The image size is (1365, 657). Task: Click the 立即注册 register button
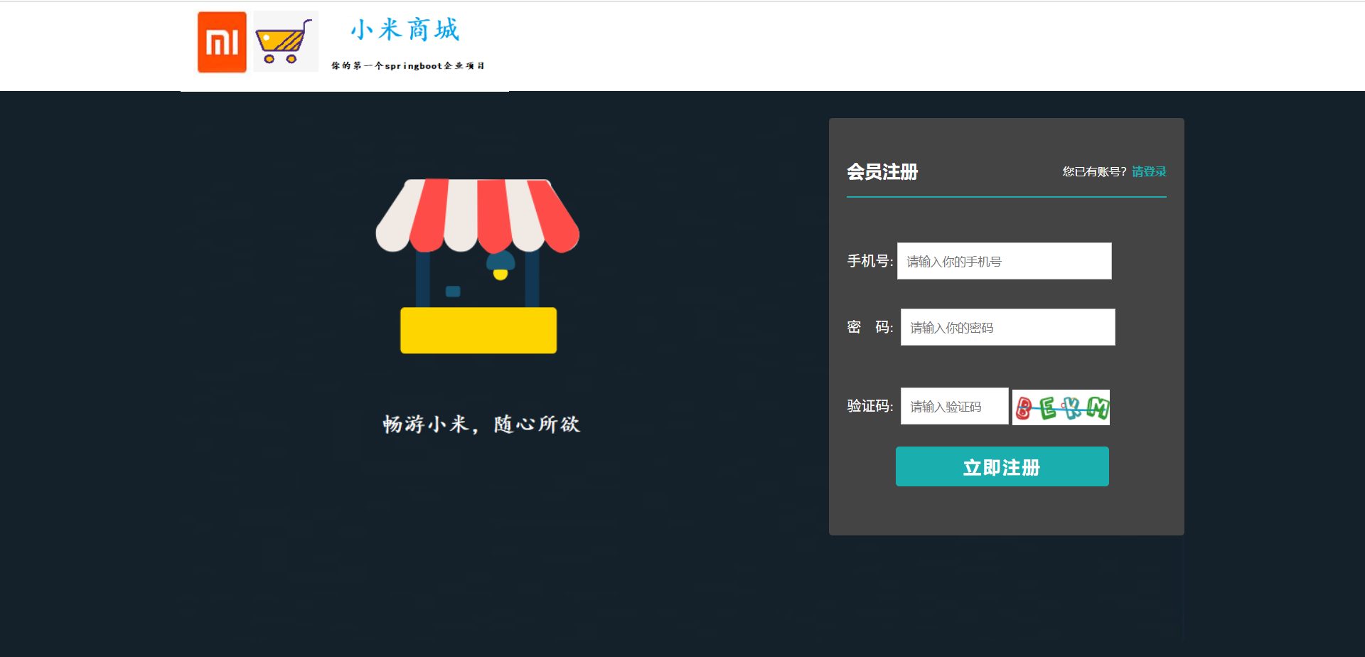tap(1002, 466)
